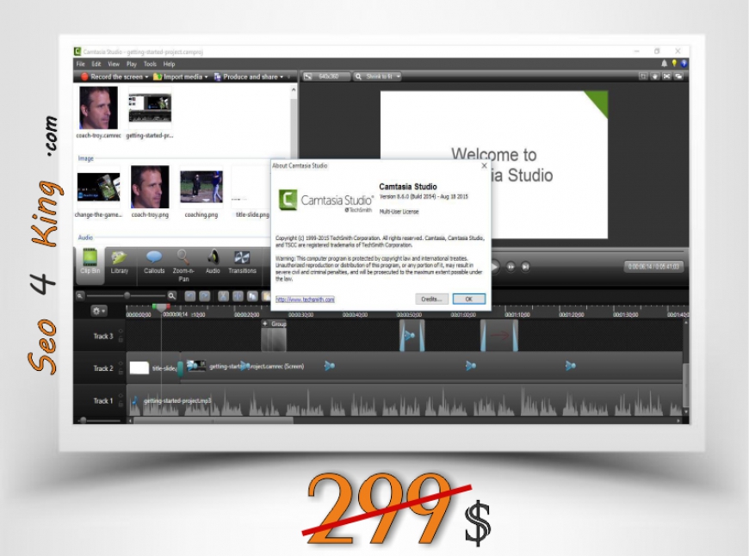Select getting-started-project thumbnail in clip bin
The image size is (749, 556).
pos(150,108)
